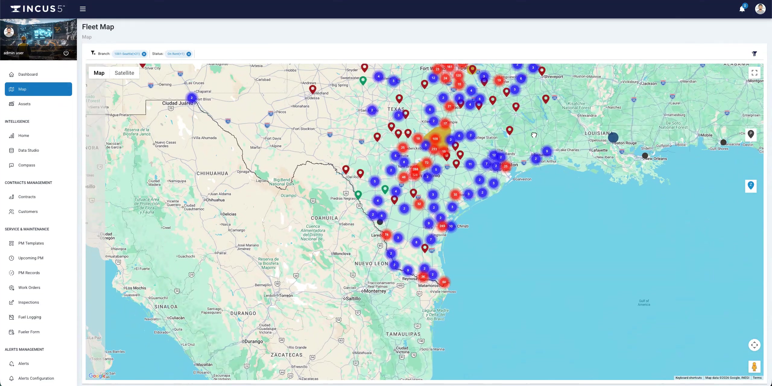Click the green pin near Sweetwater

click(363, 80)
